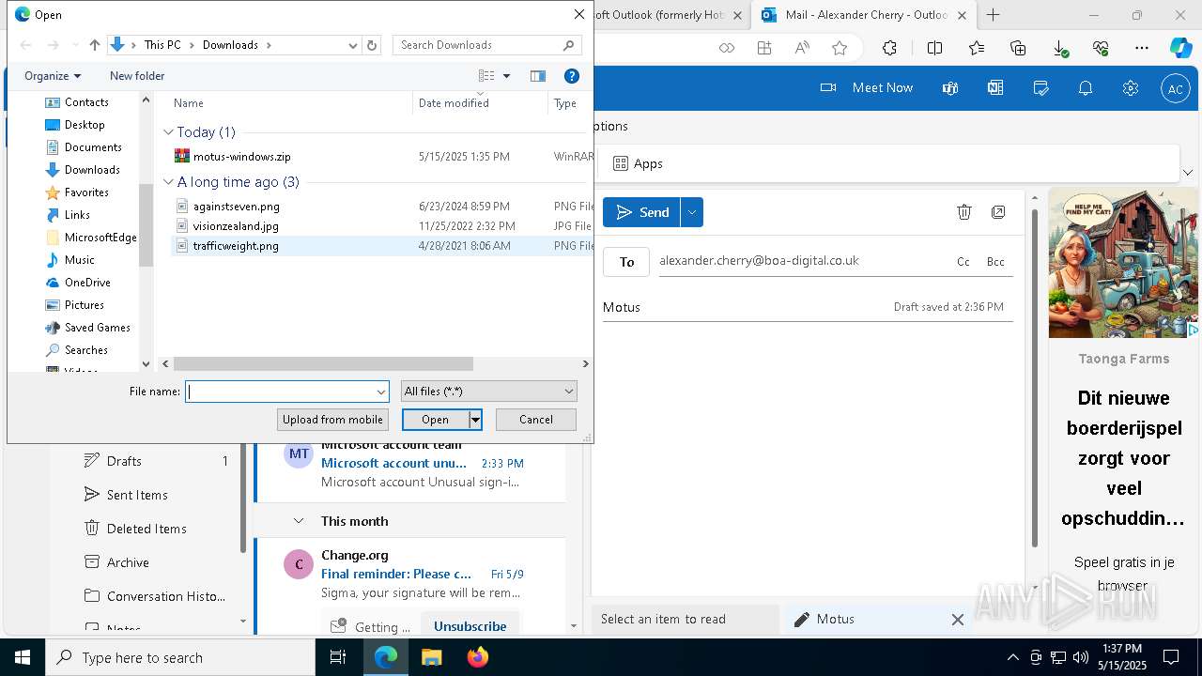Image resolution: width=1202 pixels, height=676 pixels.
Task: Pop out the message compose window
Action: click(998, 212)
